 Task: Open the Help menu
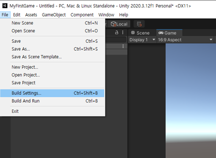pyautogui.click(x=123, y=15)
